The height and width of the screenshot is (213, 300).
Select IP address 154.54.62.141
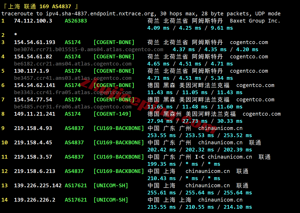click(x=35, y=85)
